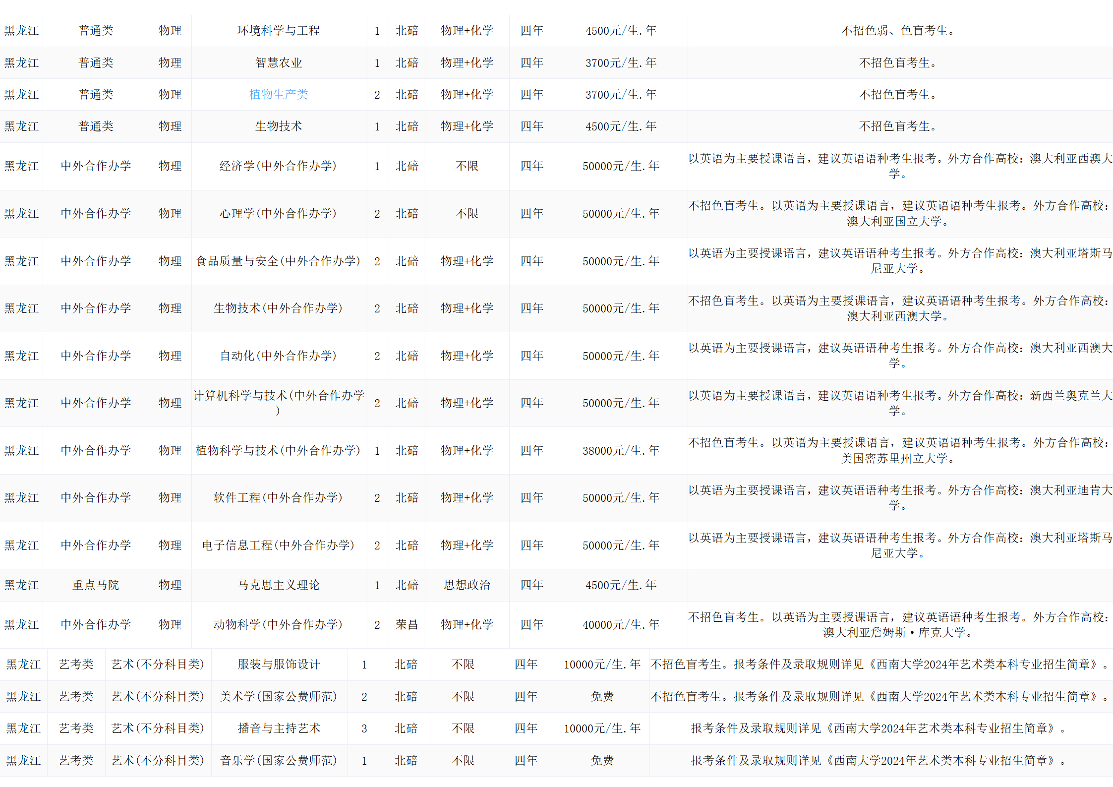Click the 马克思主义理论 major cell

279,585
